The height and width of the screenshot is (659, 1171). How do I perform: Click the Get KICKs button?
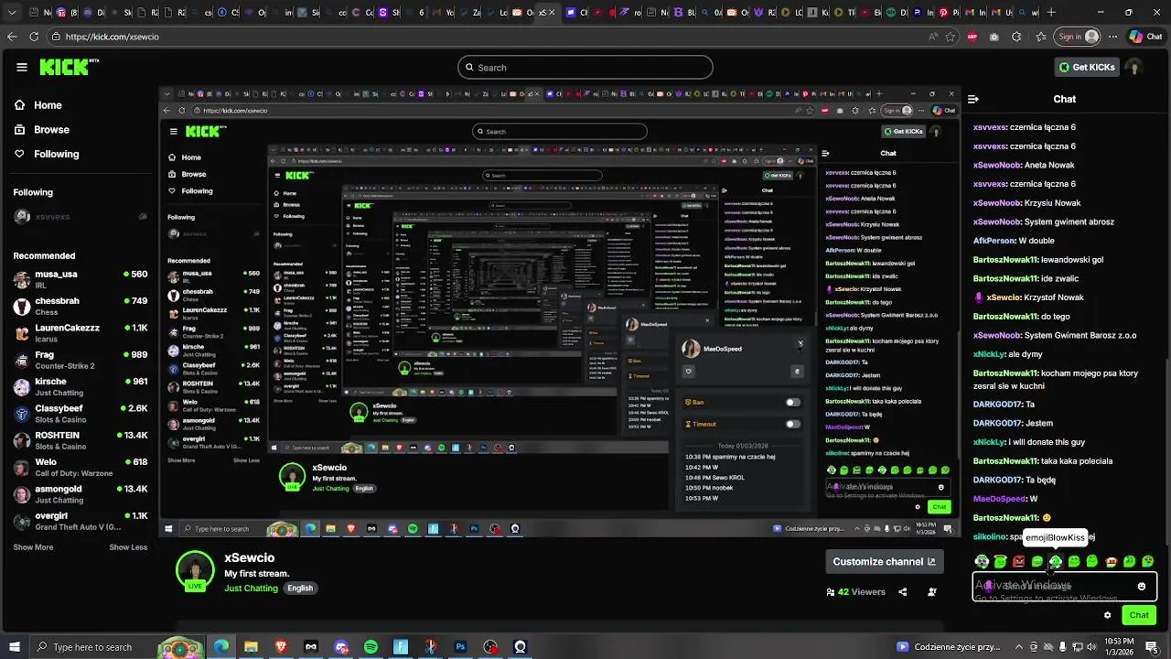[1087, 68]
